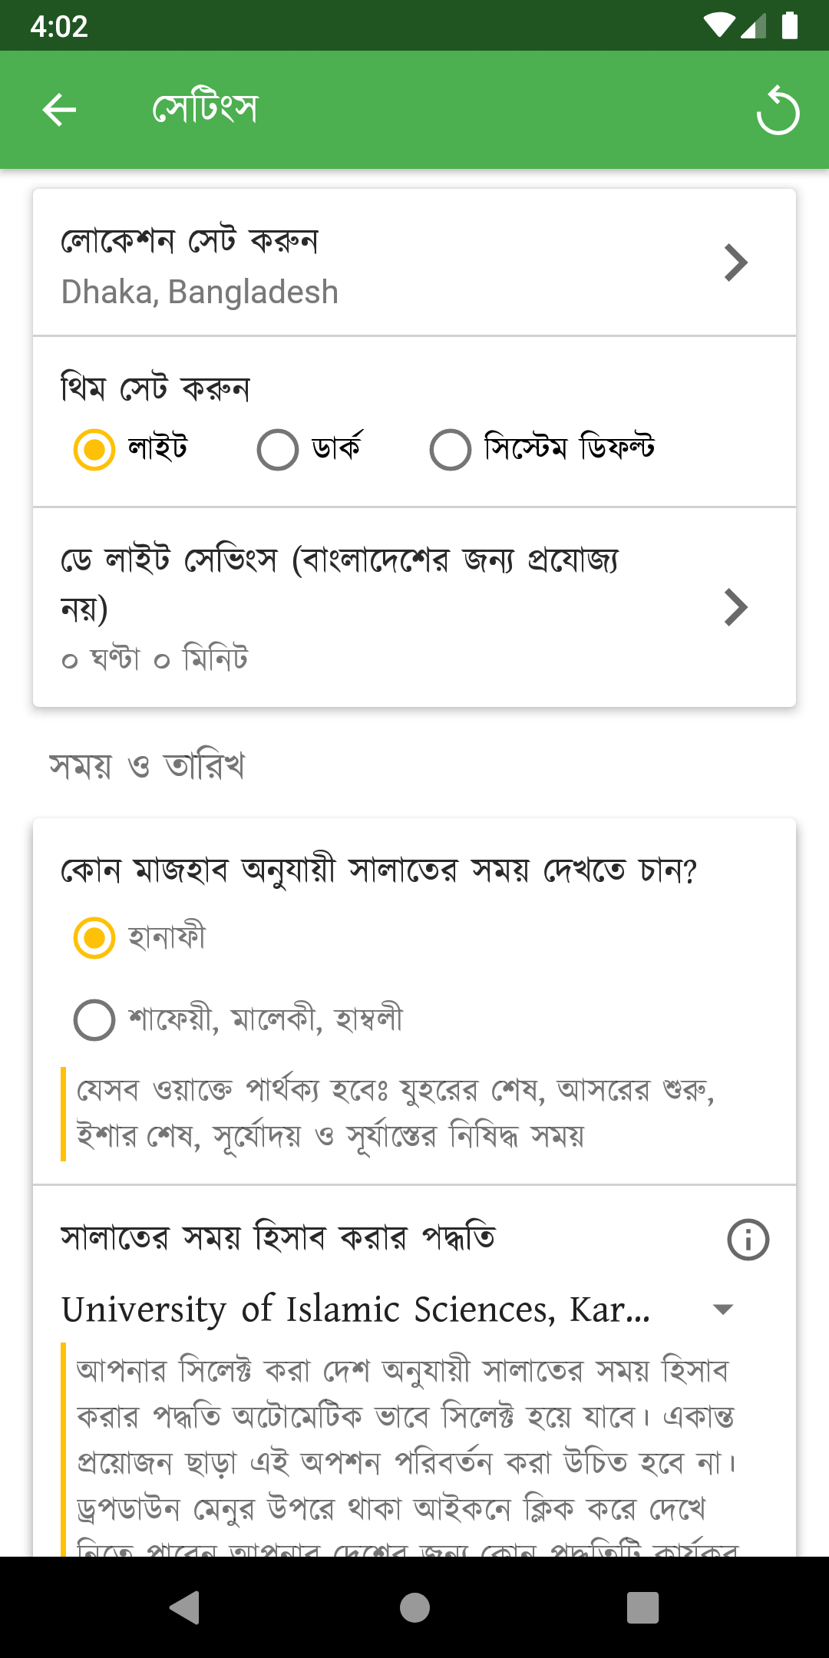829x1658 pixels.
Task: Expand the location chevron next to Dhaka, Bangladesh
Action: coord(735,263)
